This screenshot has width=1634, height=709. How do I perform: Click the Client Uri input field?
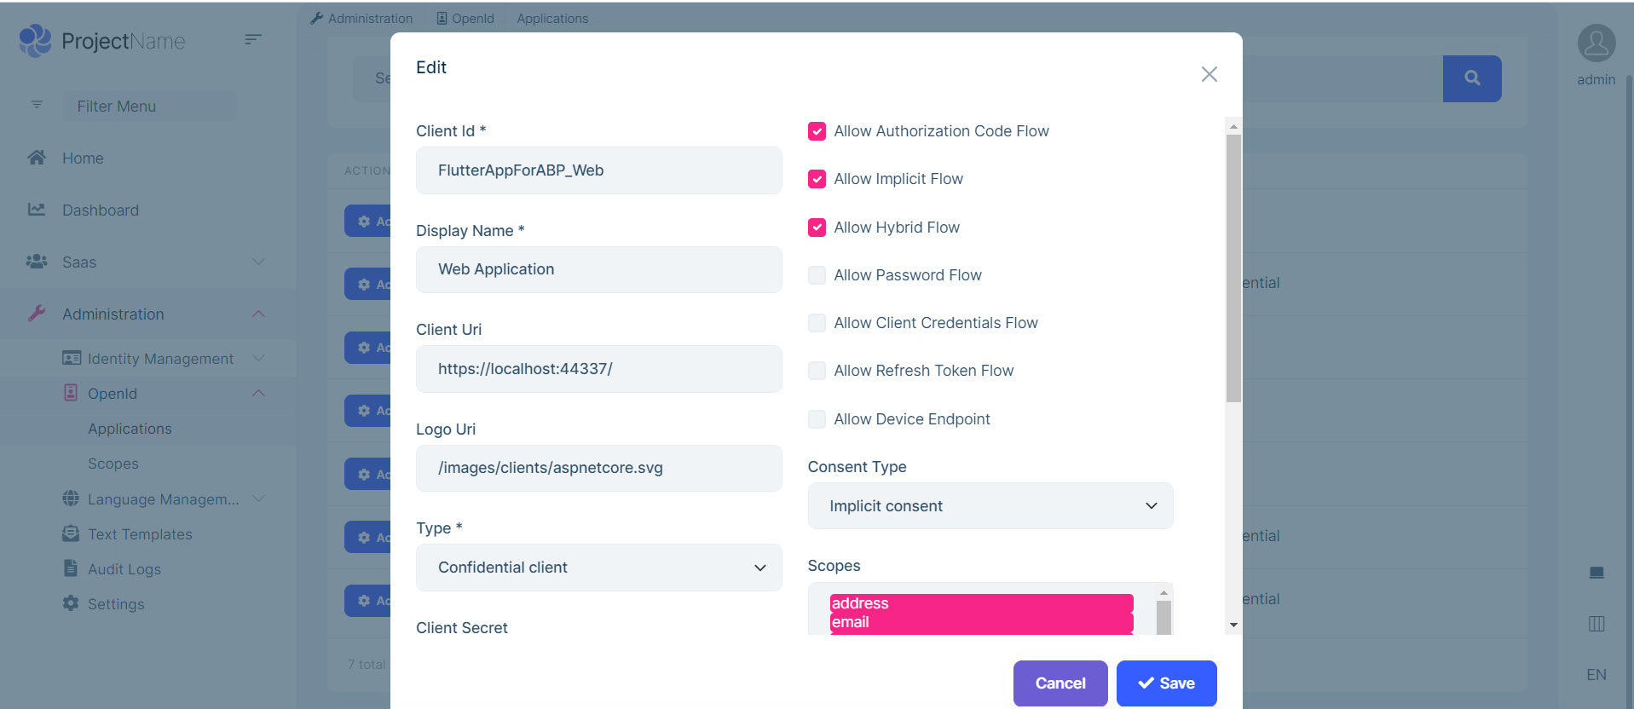point(598,369)
